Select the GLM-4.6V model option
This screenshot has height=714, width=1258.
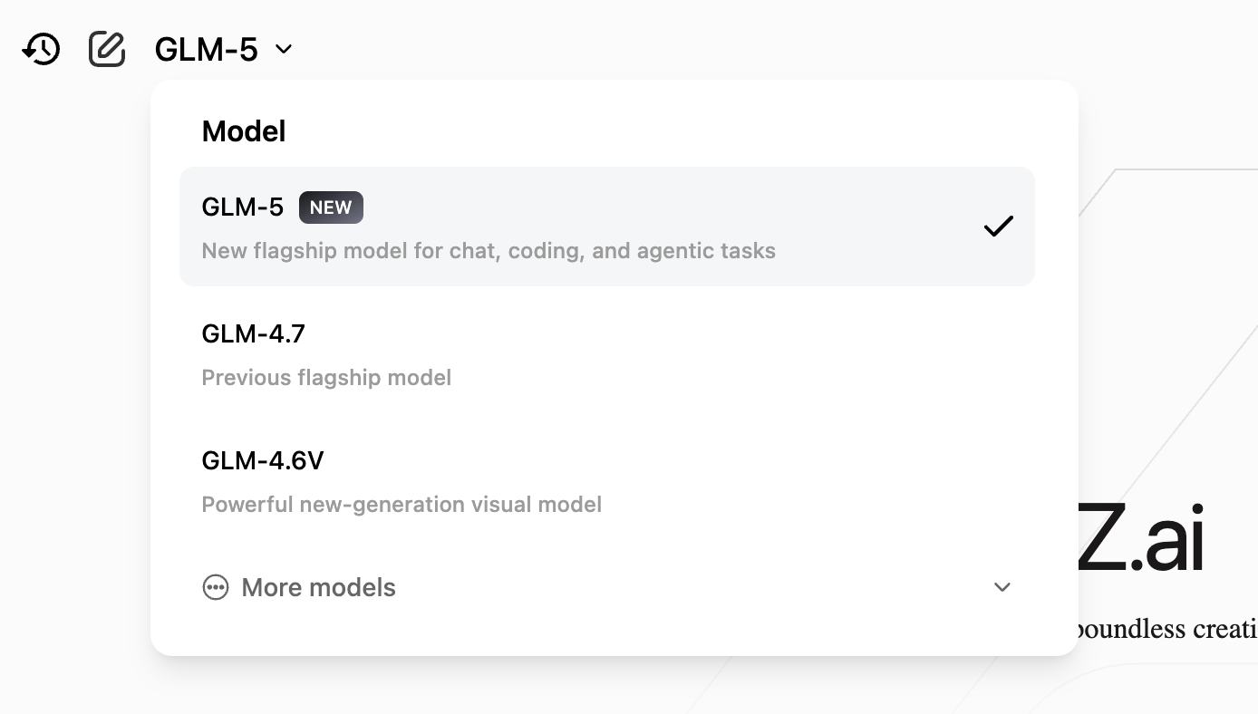263,461
